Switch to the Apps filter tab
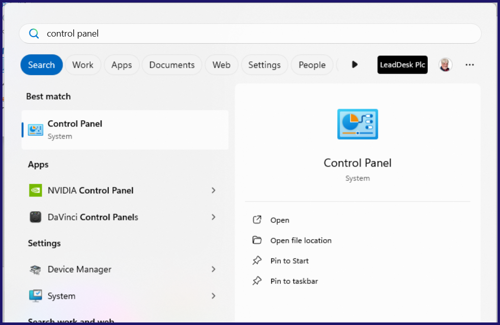Screen dimensions: 500x325 [122, 64]
